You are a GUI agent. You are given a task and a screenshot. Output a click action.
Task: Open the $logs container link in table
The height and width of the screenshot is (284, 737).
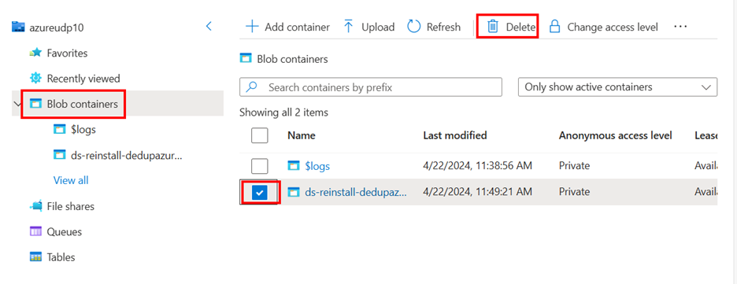point(317,166)
